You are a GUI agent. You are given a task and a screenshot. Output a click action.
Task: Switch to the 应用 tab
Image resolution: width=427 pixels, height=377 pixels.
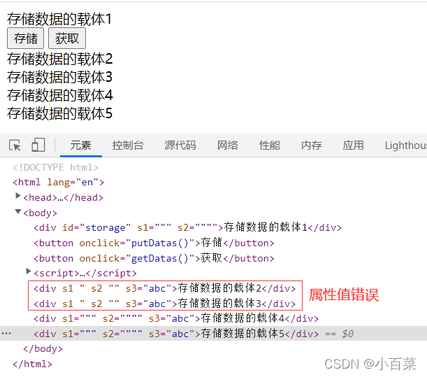[353, 145]
